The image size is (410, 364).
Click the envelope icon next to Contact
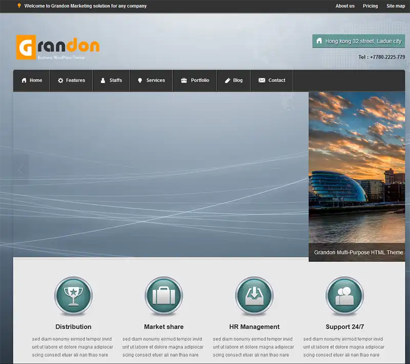[261, 80]
